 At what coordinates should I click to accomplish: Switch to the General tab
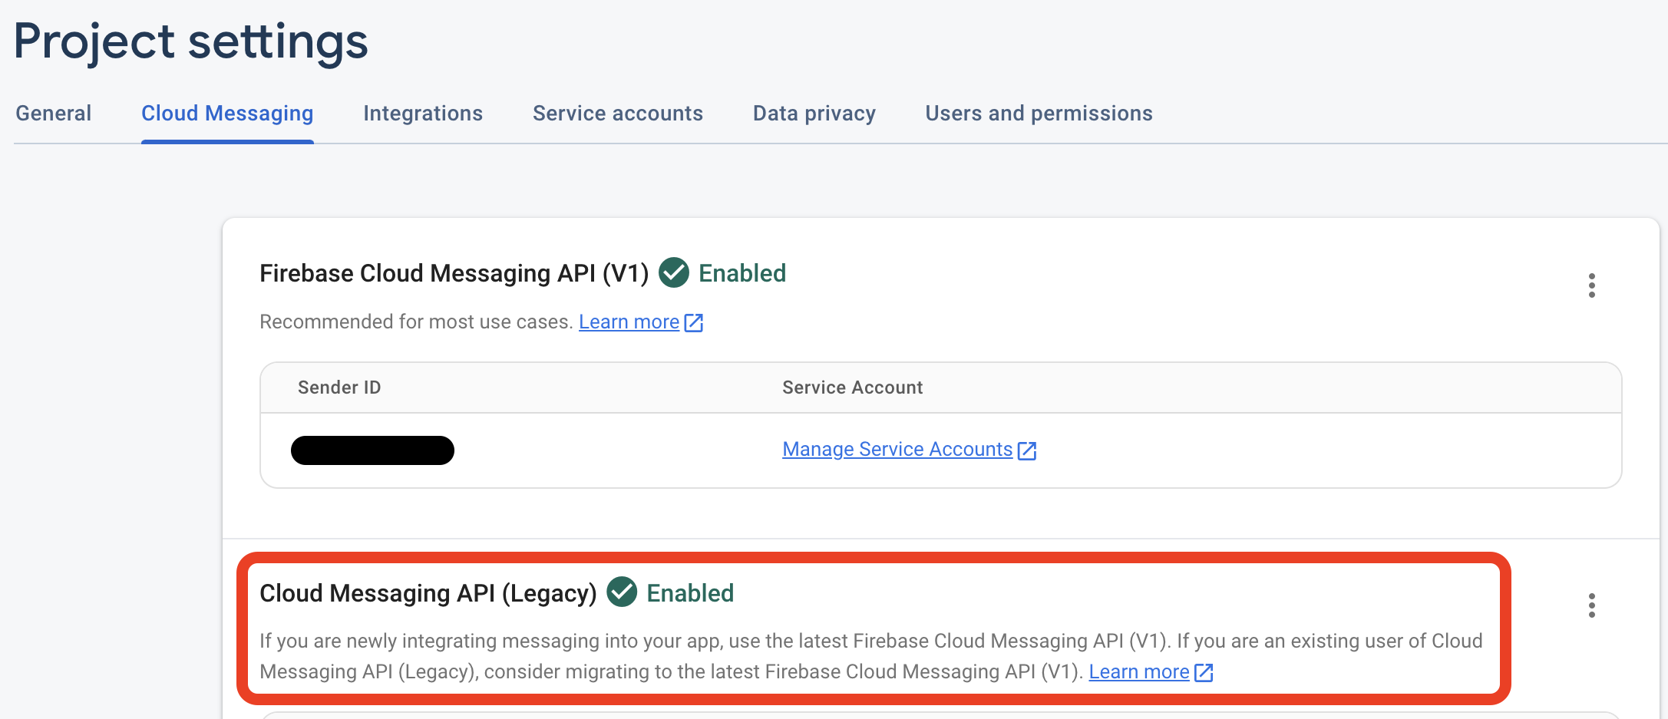(x=52, y=113)
